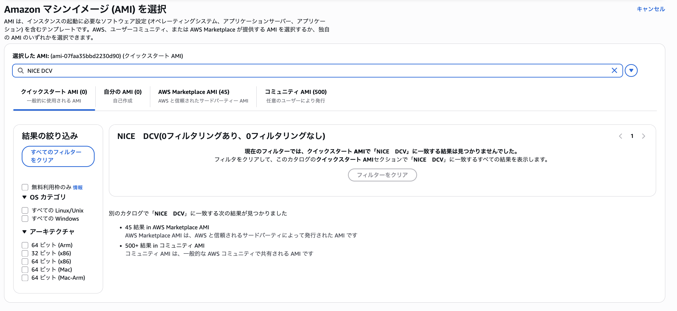The height and width of the screenshot is (311, 677).
Task: Go to next results page arrow
Action: click(643, 136)
